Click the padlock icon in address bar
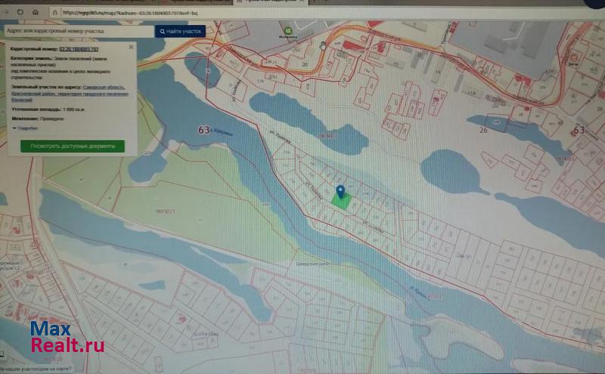 click(54, 12)
